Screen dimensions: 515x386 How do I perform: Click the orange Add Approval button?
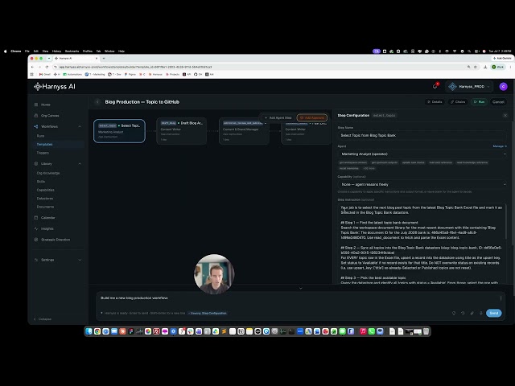312,118
